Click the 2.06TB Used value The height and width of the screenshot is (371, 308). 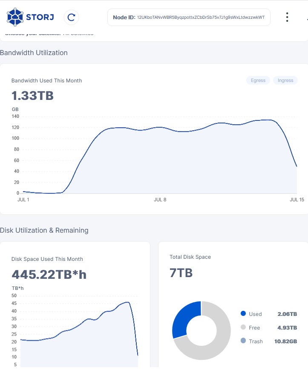(287, 314)
